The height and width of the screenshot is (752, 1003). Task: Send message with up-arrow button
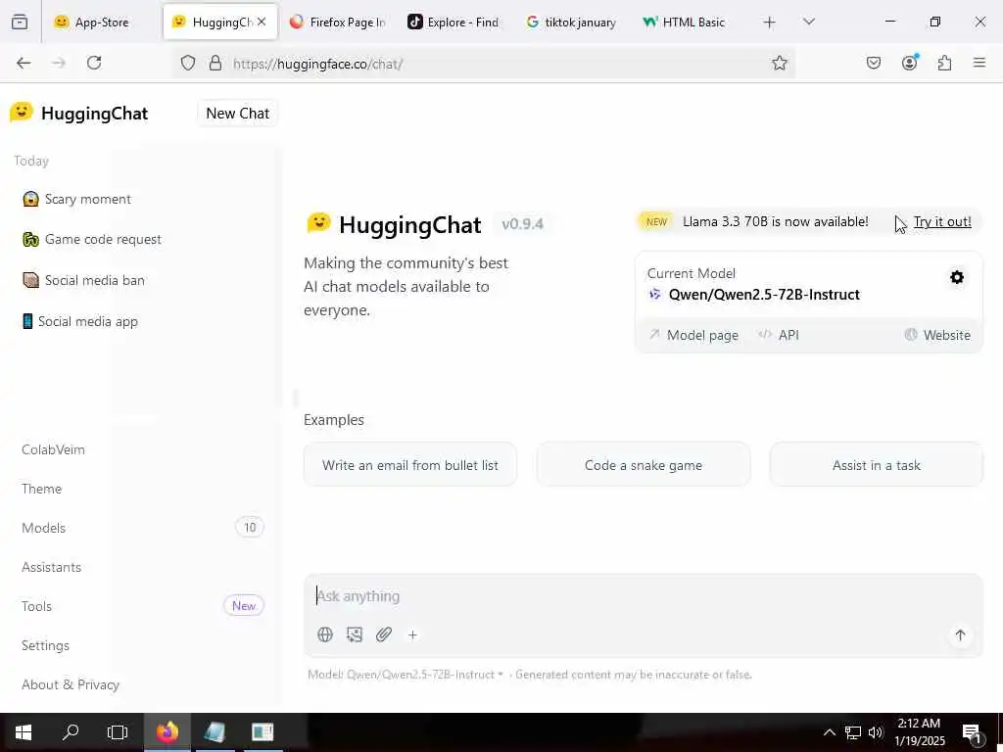[x=960, y=634]
